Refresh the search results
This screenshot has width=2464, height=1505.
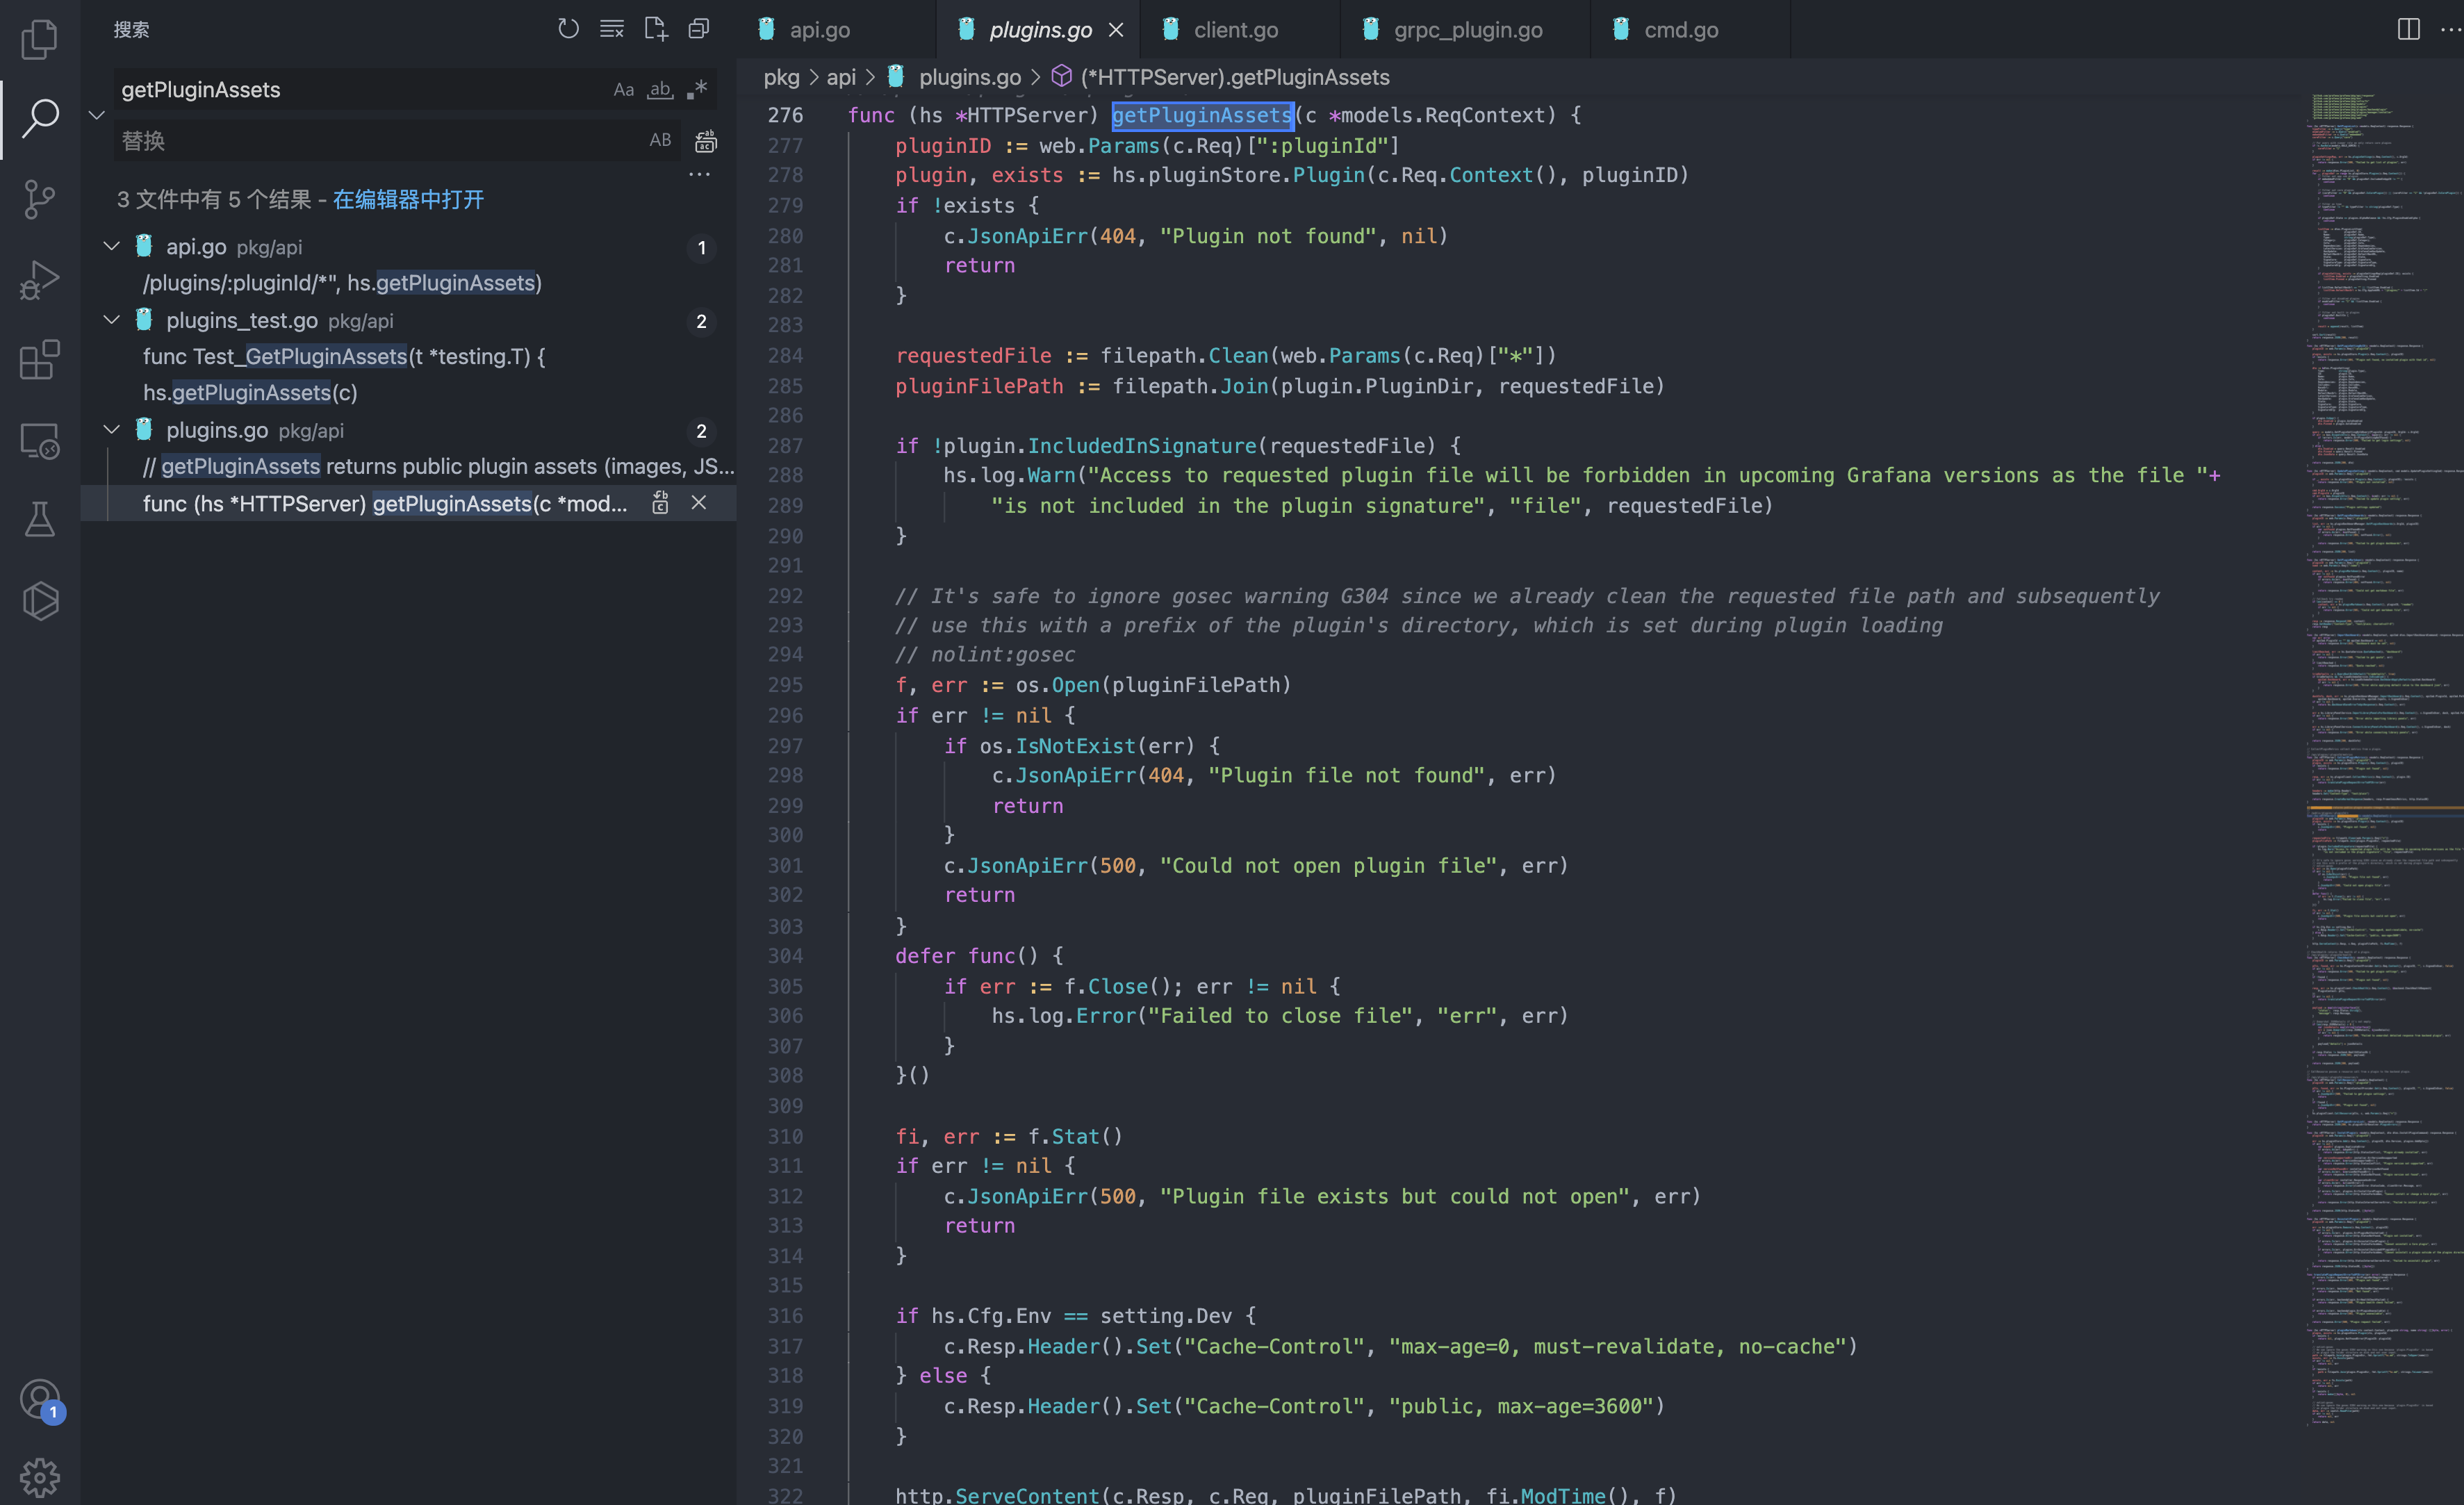point(568,29)
